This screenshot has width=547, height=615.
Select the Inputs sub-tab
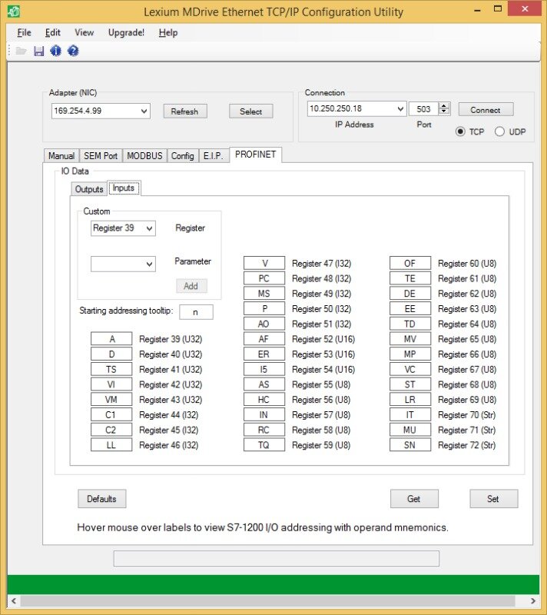click(124, 188)
